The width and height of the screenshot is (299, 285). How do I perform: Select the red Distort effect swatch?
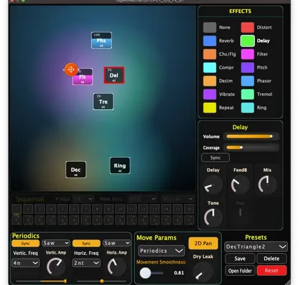[248, 28]
